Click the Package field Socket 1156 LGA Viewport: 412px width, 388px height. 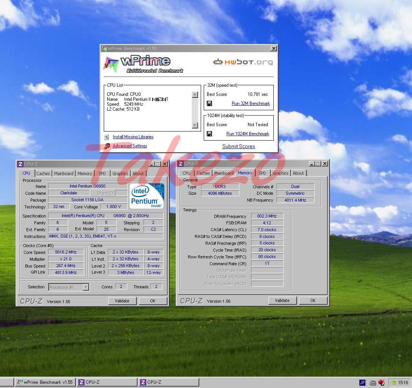(x=87, y=200)
